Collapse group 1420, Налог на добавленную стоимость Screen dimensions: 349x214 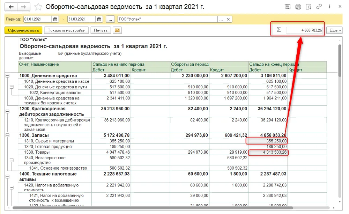[12, 188]
